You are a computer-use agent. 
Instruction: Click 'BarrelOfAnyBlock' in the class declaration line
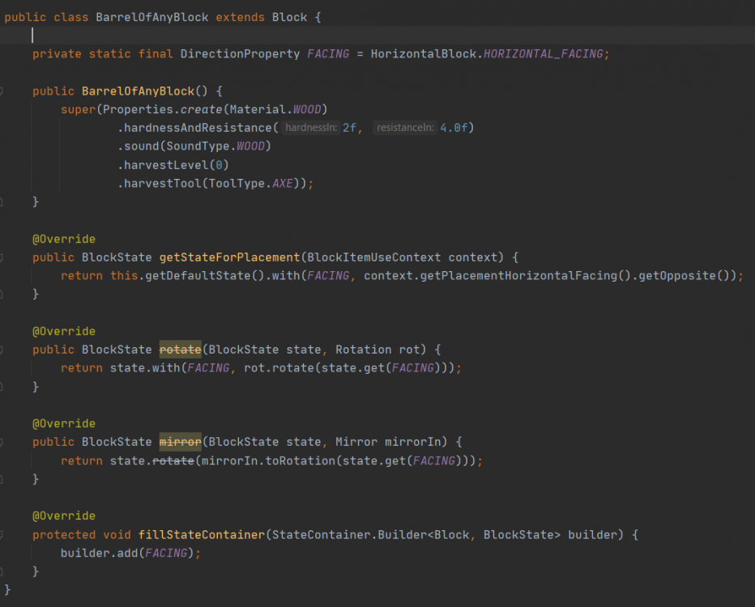[x=152, y=17]
